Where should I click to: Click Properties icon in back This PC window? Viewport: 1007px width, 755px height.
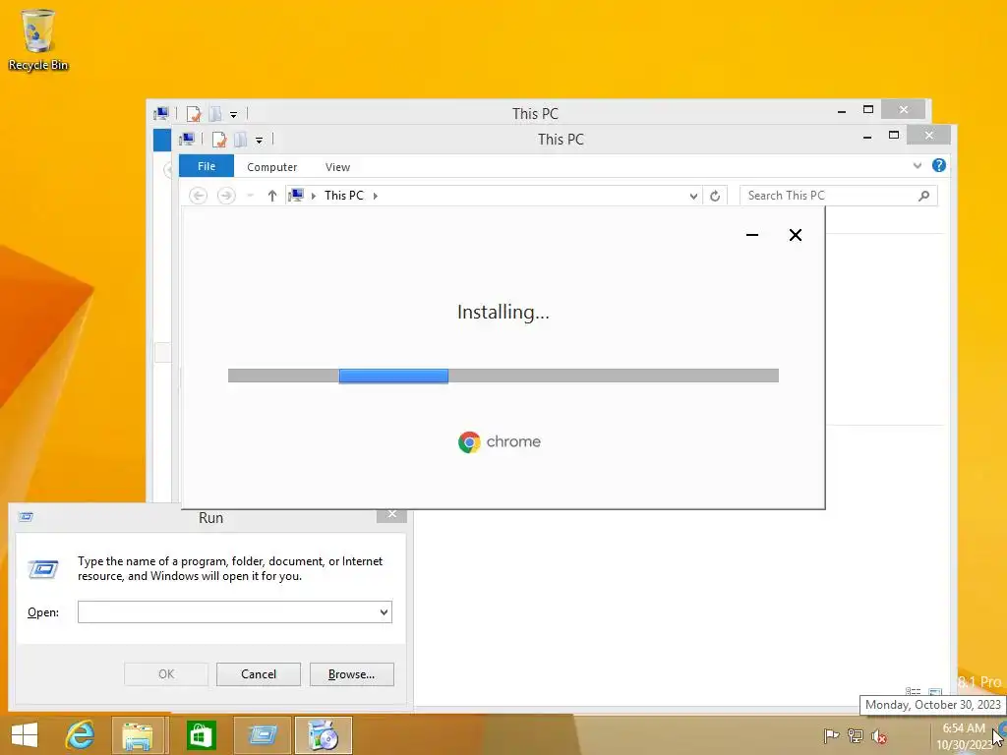[194, 114]
